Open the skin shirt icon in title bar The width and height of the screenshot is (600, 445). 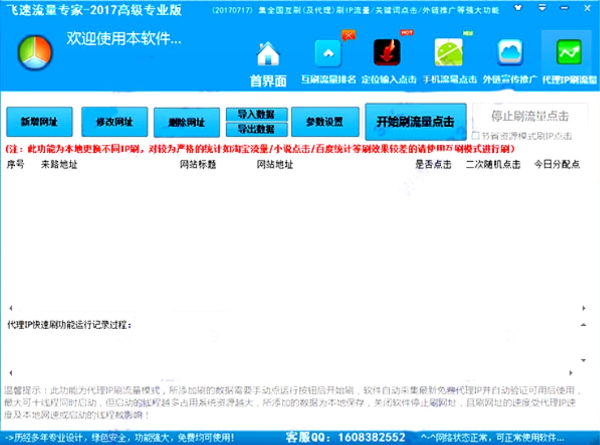tap(518, 7)
